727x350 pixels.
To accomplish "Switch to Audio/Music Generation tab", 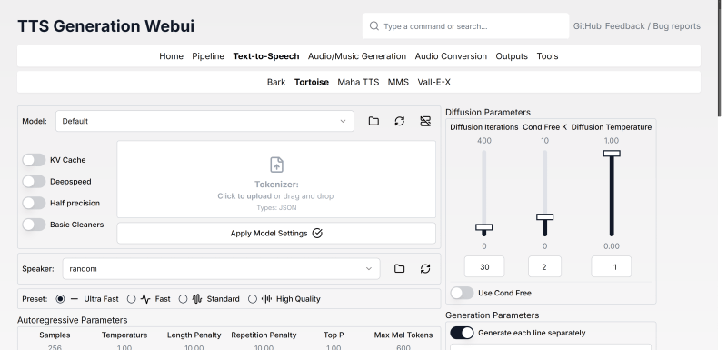I will point(357,56).
